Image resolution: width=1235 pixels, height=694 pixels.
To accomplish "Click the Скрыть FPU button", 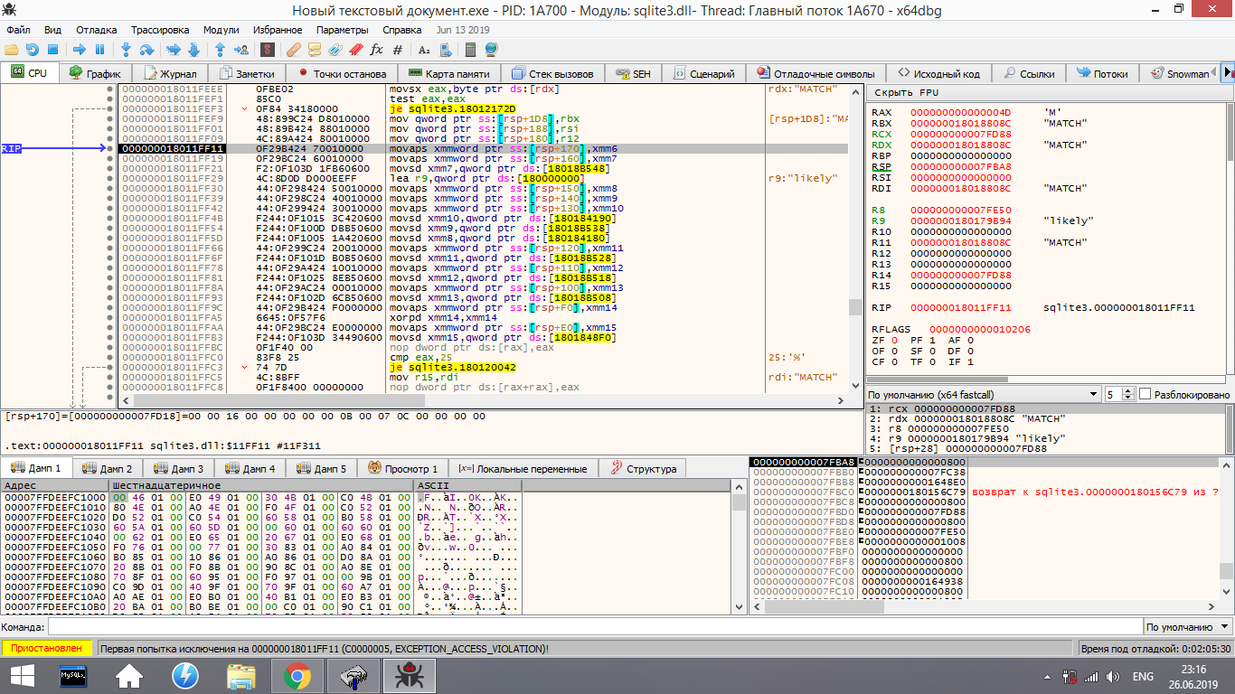I will 906,93.
